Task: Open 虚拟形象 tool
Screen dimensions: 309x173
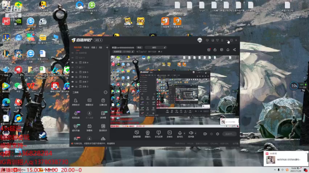Action: (x=76, y=128)
